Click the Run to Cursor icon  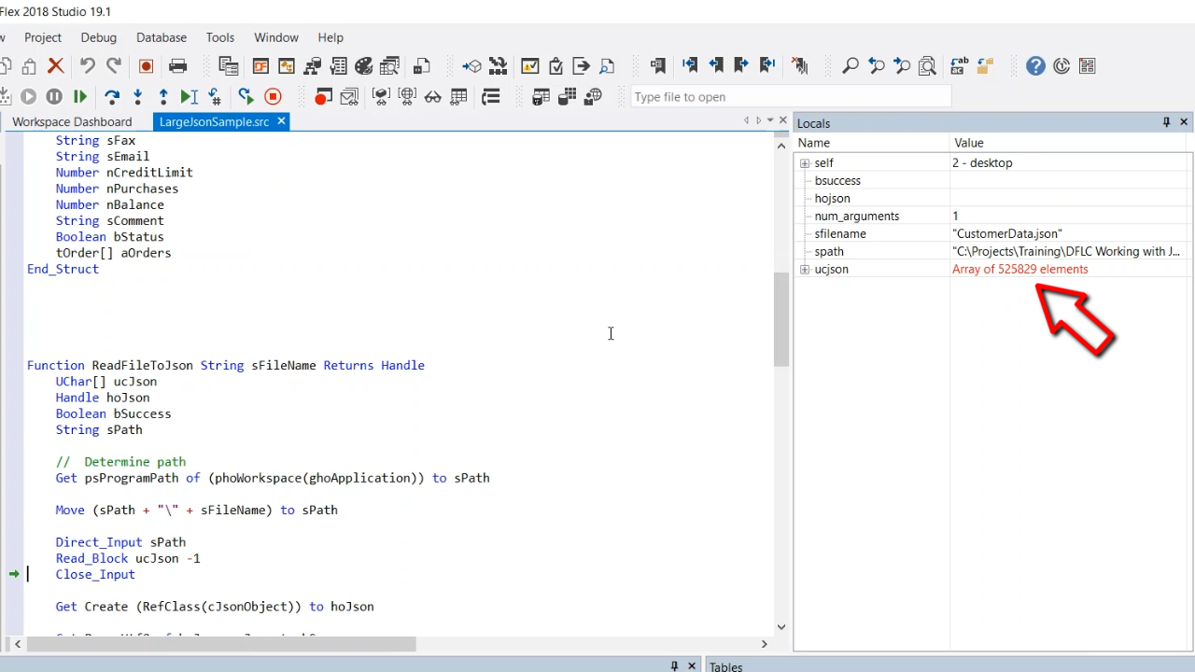(189, 96)
